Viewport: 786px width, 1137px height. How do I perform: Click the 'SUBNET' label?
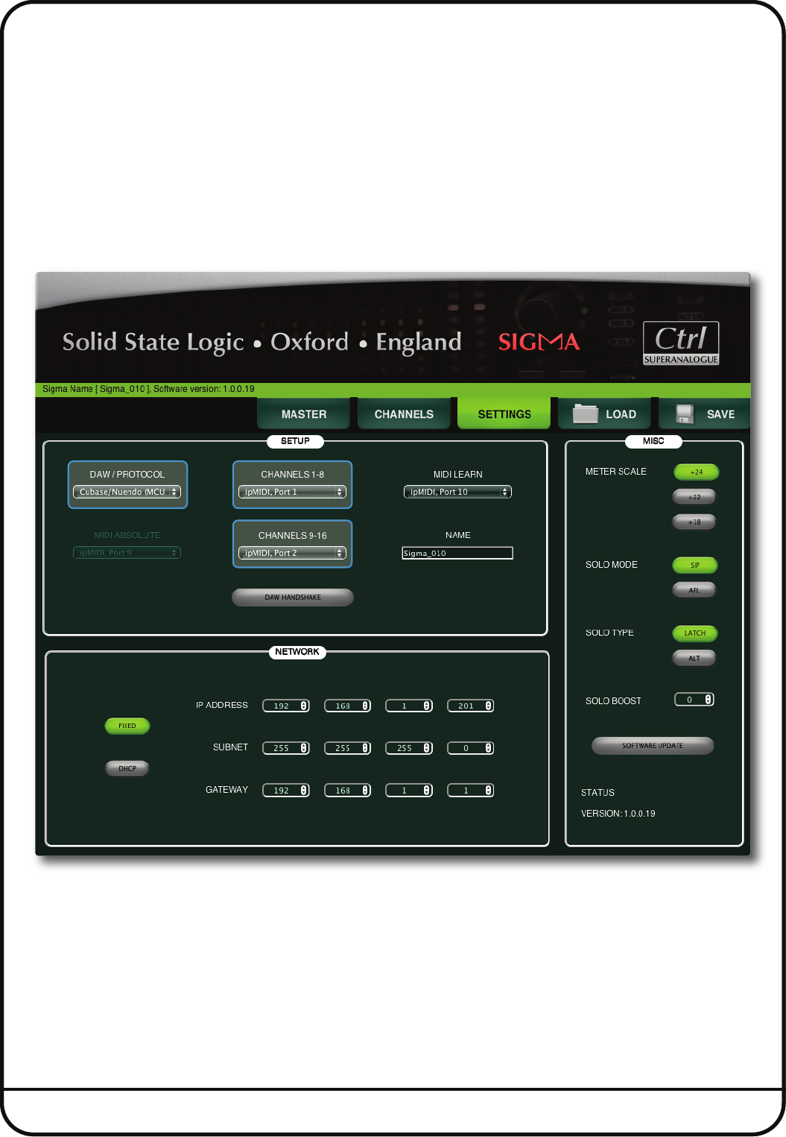[x=231, y=747]
